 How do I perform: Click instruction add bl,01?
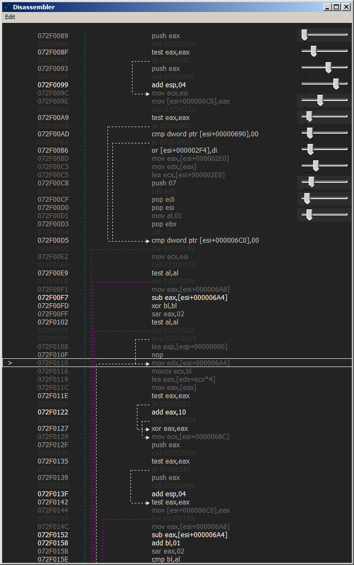166,543
